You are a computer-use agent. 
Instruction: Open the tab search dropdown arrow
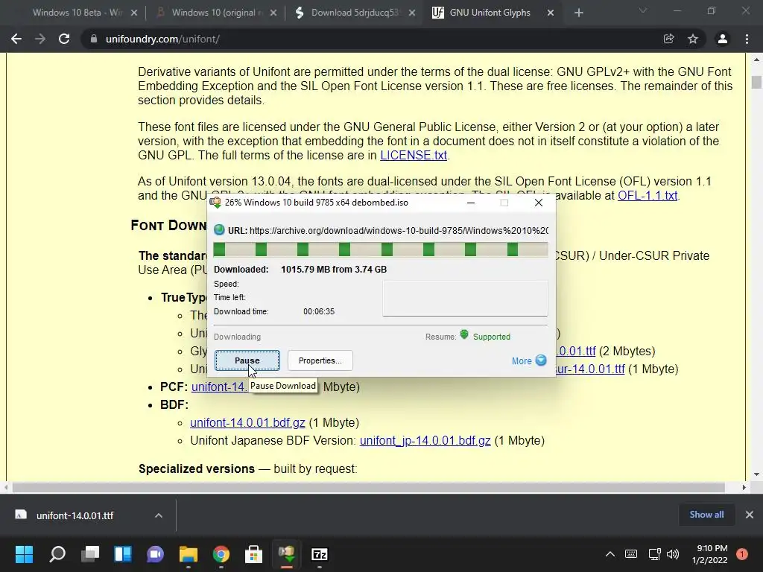click(x=643, y=10)
